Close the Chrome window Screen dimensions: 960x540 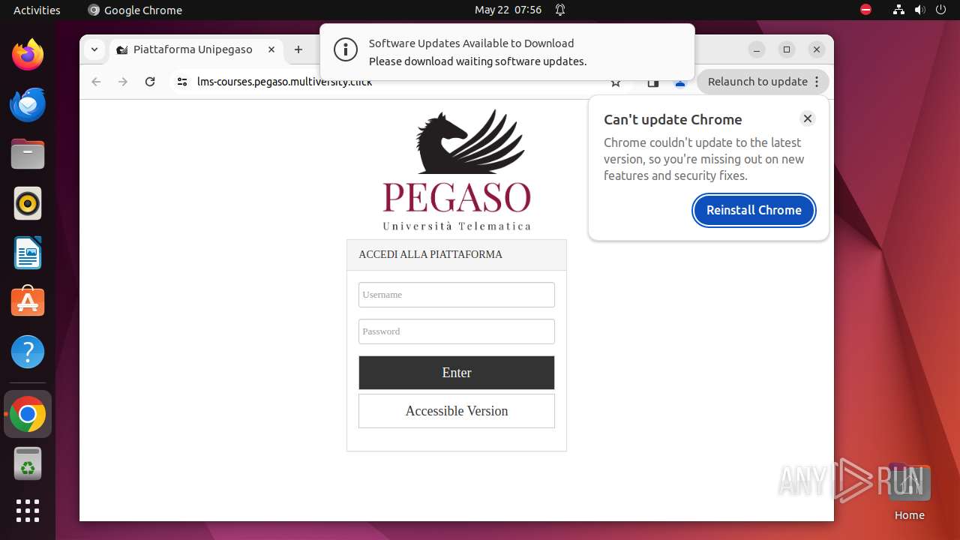tap(817, 49)
